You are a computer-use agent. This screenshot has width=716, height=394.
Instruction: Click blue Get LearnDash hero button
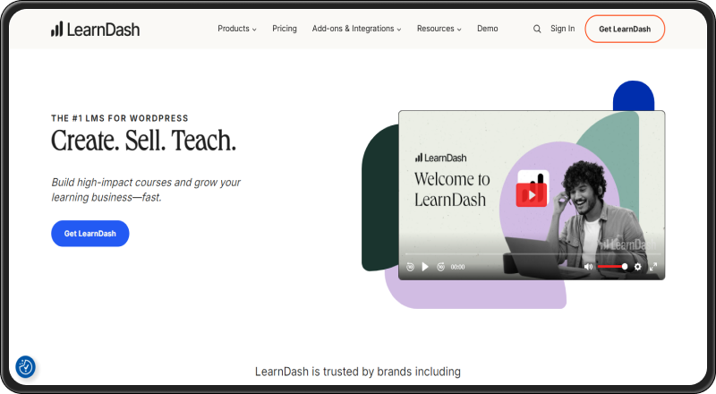coord(90,234)
